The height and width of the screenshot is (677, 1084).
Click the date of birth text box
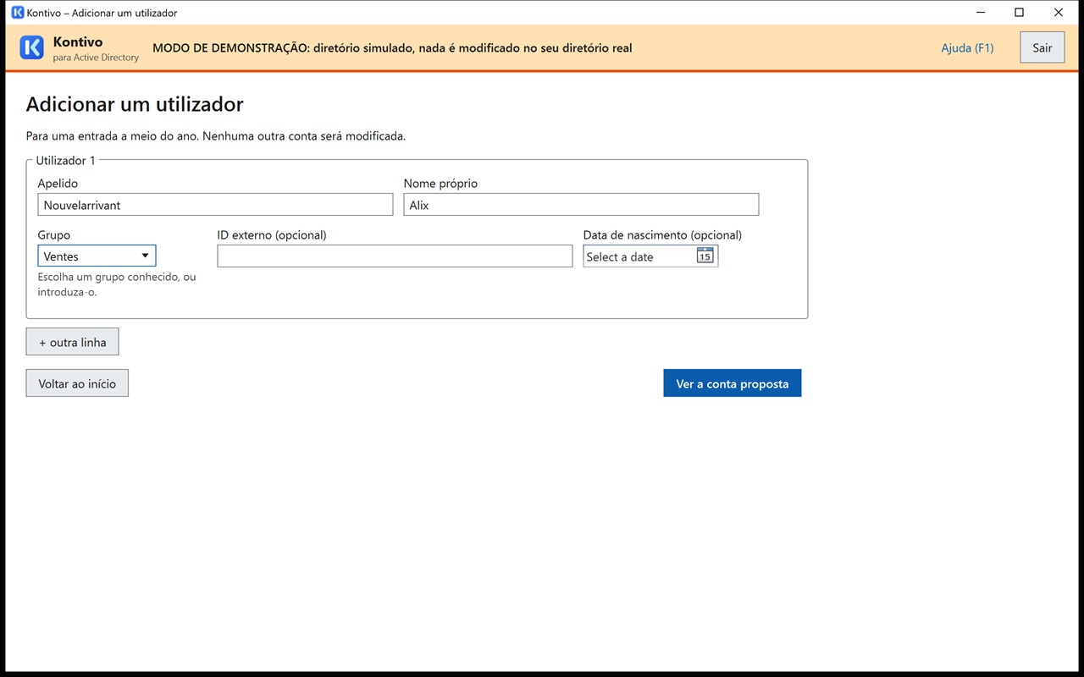[x=639, y=256]
